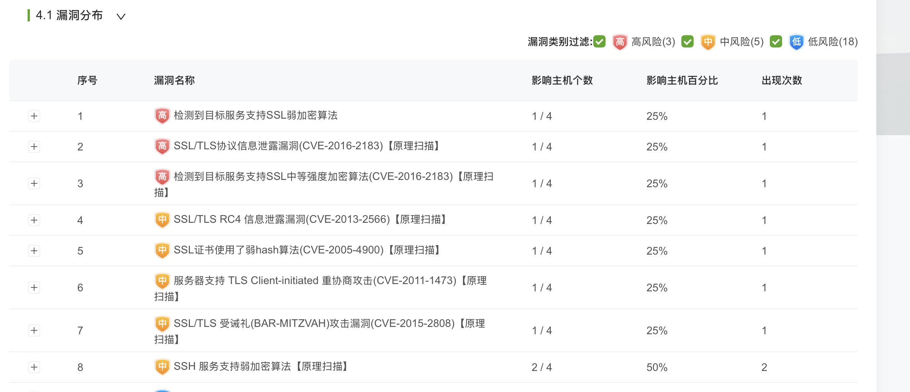The width and height of the screenshot is (910, 392).
Task: Click the low-risk blue shield icon
Action: 796,42
